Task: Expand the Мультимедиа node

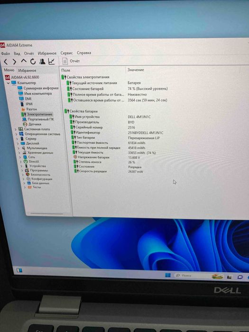Action: 19,148
